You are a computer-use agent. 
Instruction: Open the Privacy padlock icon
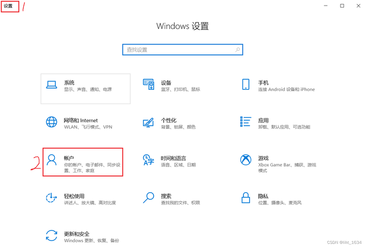(x=246, y=198)
